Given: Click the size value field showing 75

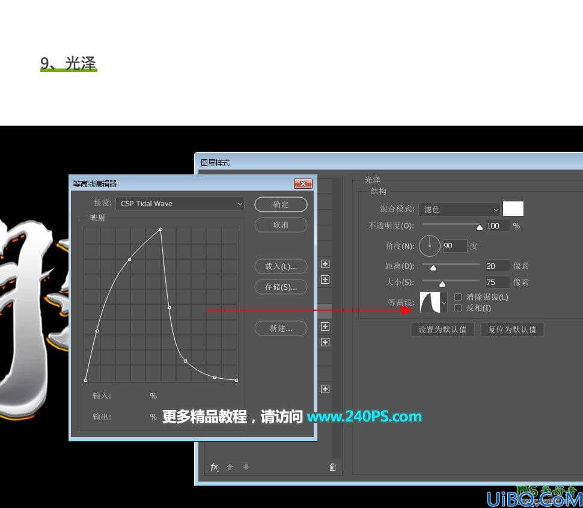Looking at the screenshot, I should (498, 283).
